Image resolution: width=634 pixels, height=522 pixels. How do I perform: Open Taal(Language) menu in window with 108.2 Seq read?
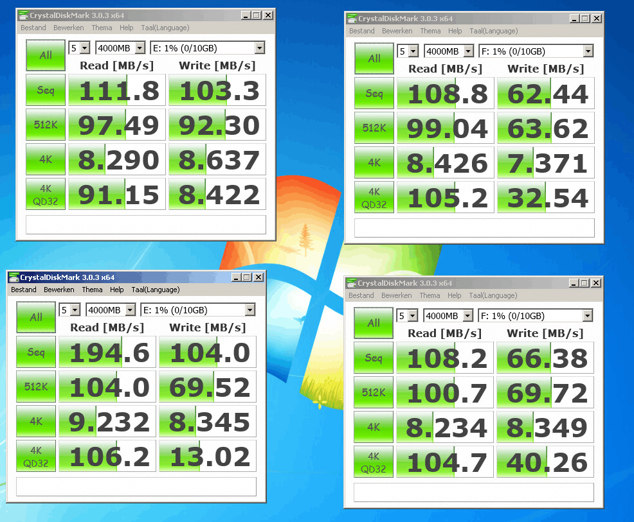click(493, 295)
